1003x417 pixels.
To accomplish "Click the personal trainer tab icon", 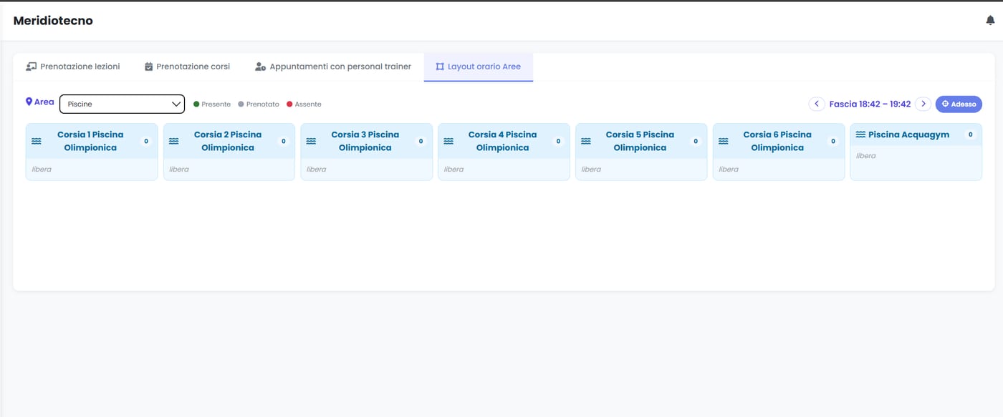I will (x=260, y=67).
